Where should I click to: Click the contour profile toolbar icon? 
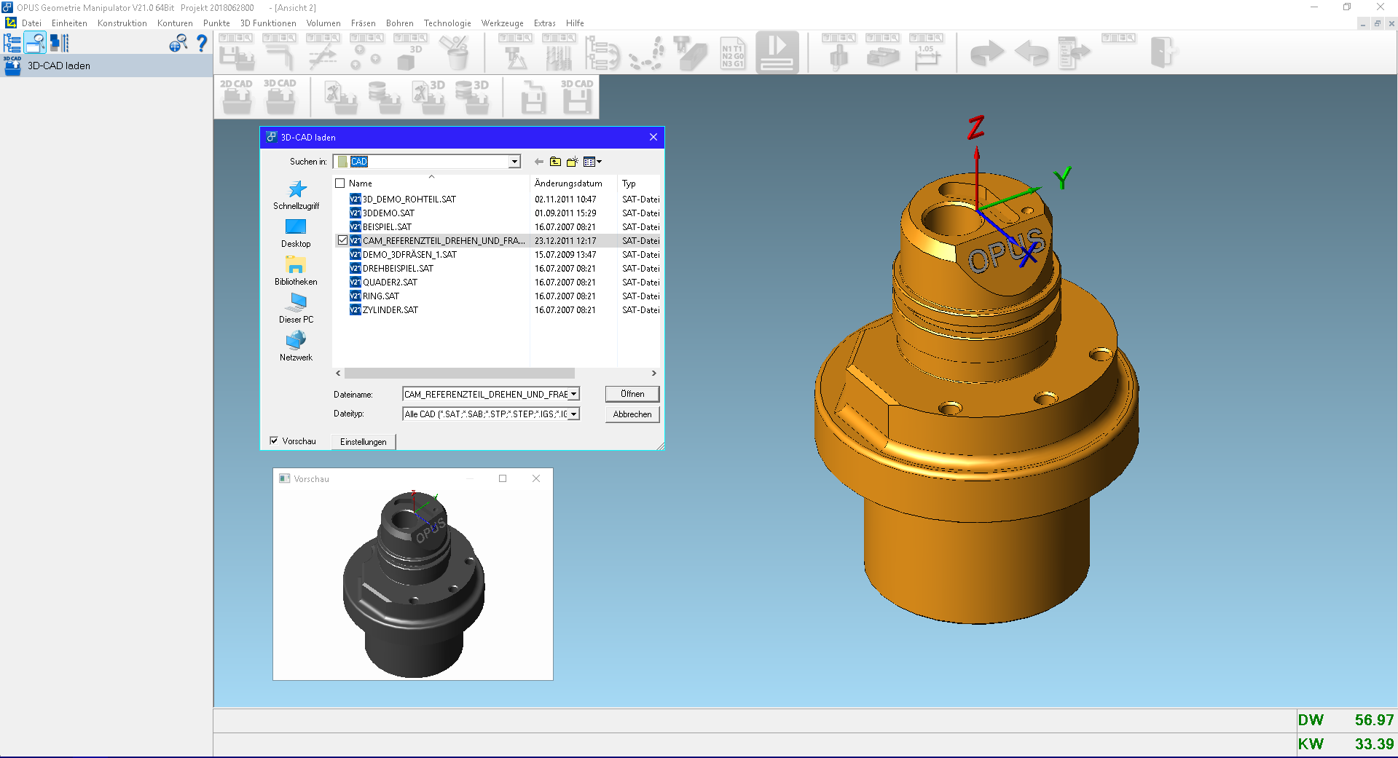tap(280, 52)
